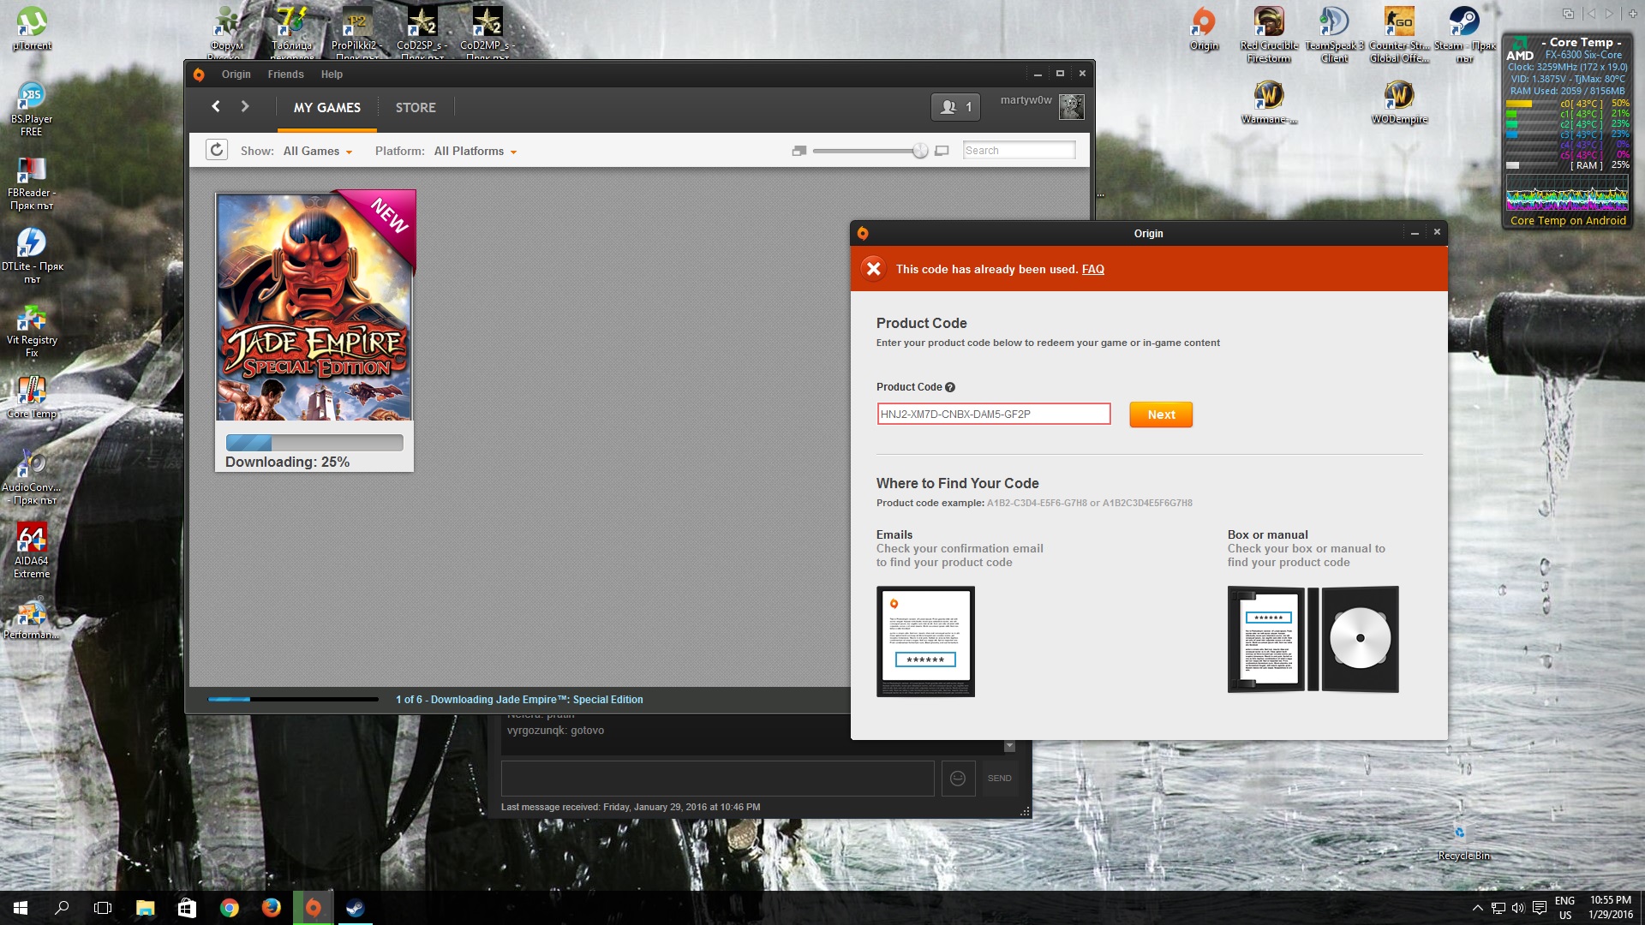Launch BS.Player FREE desktop icon
Viewport: 1645px width, 925px height.
pos(32,108)
